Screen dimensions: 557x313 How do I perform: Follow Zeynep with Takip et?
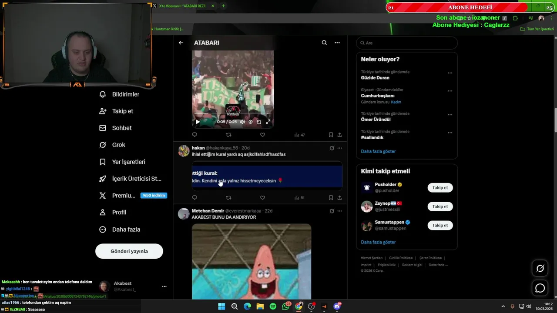(440, 206)
